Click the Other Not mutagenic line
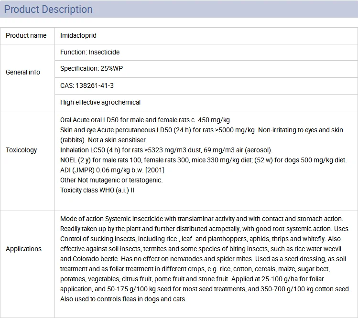Screen dimensions: 358x318 (111, 180)
